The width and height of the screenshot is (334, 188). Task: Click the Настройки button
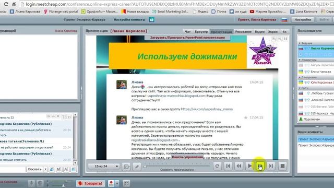[x=303, y=20]
